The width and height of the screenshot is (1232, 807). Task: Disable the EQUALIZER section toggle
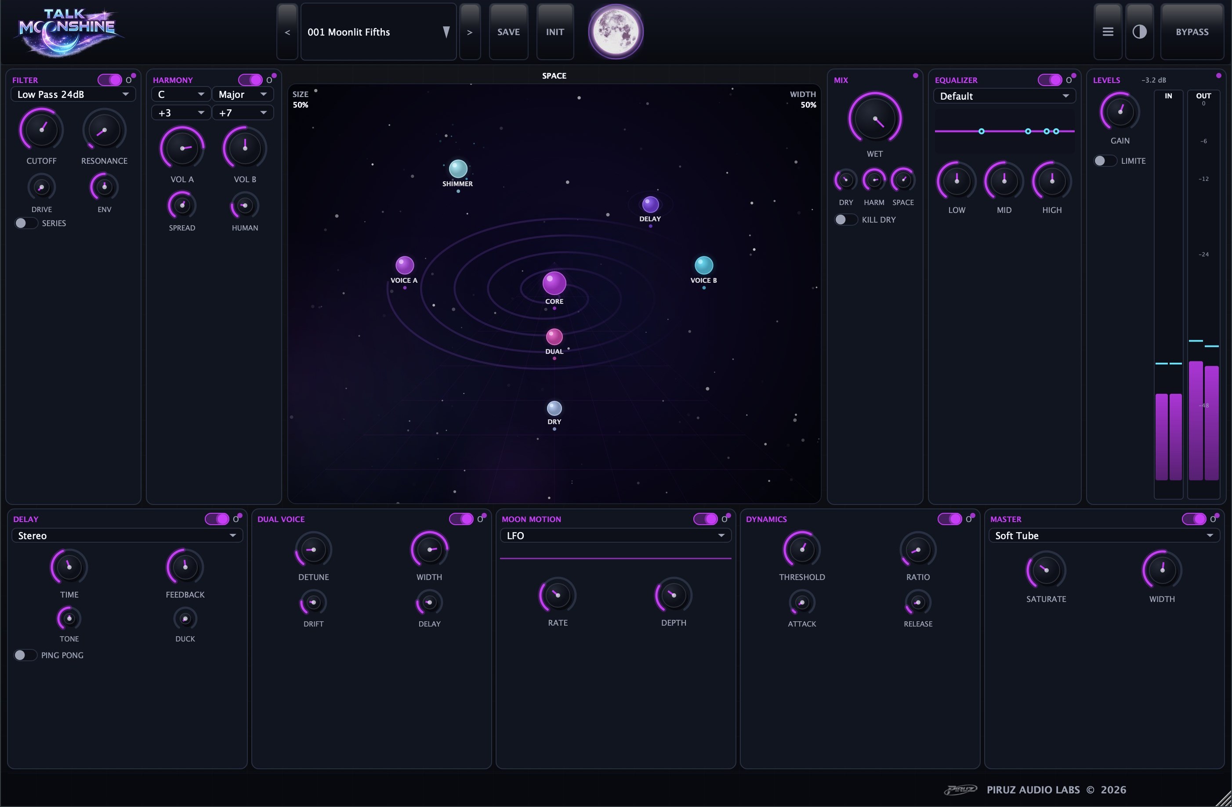1050,80
